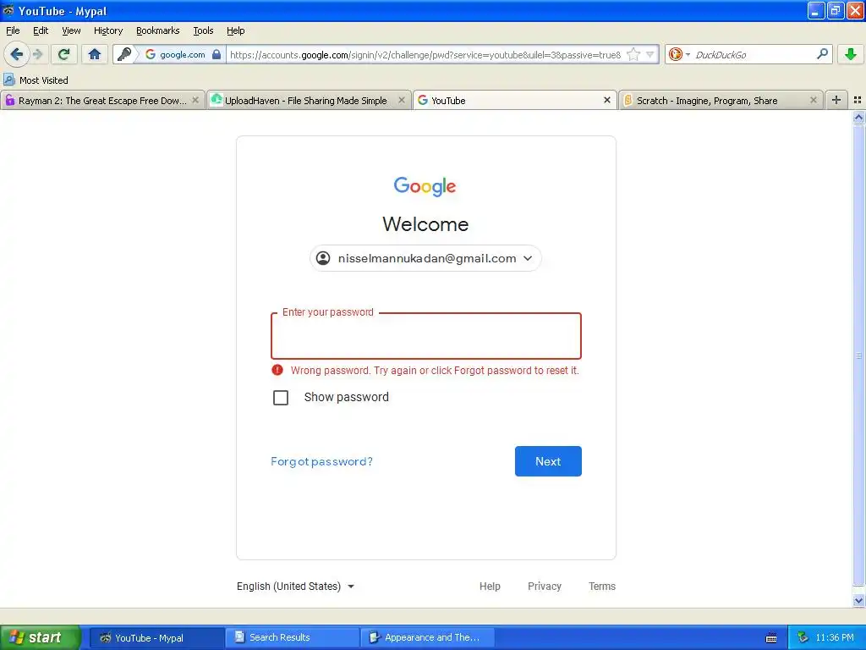Expand the account switcher for nisselmannukadan@gmail.com

coord(425,258)
